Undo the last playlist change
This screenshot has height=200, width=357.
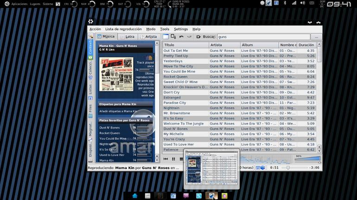click(x=181, y=36)
